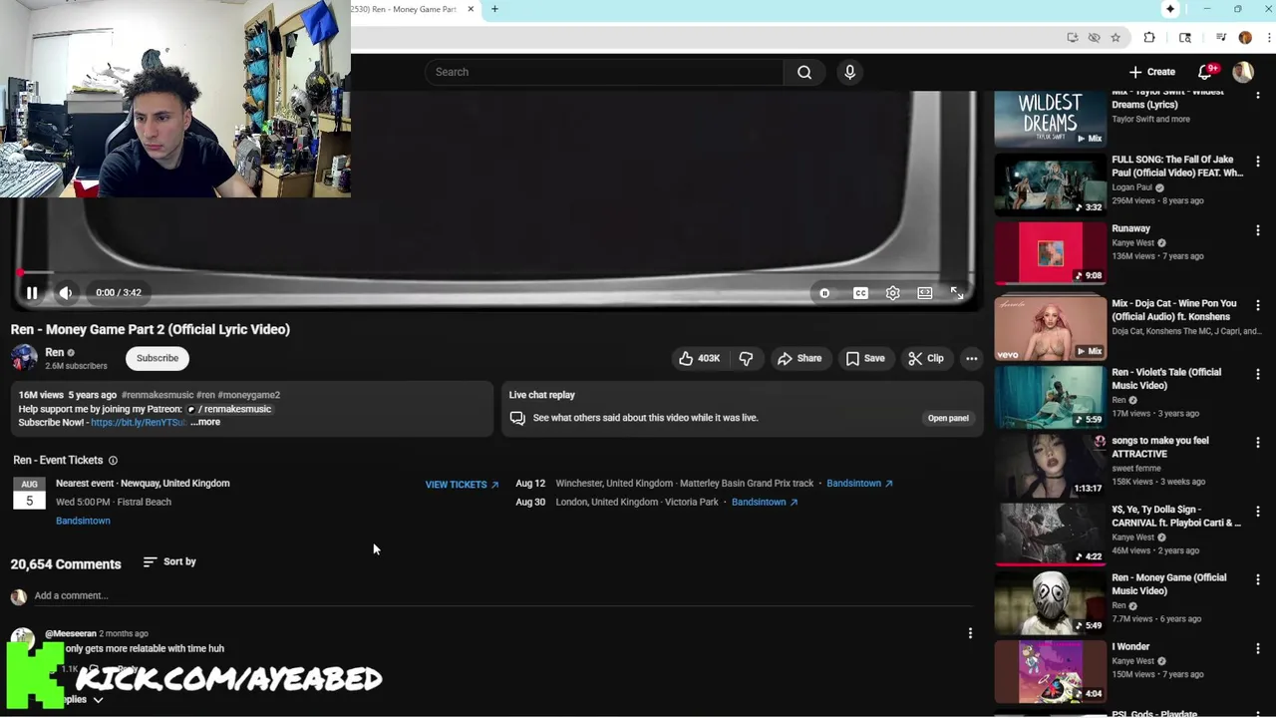Save the video to a playlist
Image resolution: width=1276 pixels, height=718 pixels.
[x=865, y=358]
